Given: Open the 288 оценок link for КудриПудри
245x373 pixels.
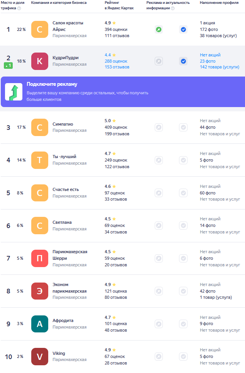Looking at the screenshot, I should pos(116,61).
